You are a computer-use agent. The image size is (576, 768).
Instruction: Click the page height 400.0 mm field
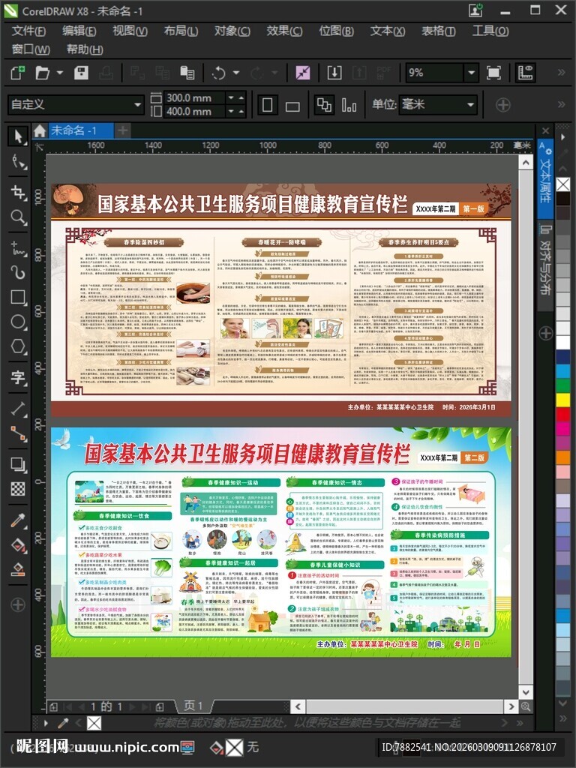click(194, 111)
